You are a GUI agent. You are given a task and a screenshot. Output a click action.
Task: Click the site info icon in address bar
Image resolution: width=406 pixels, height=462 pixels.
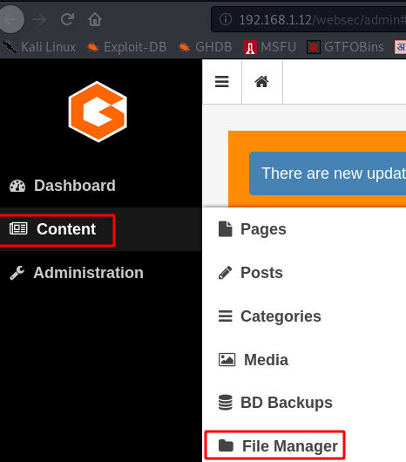point(226,20)
